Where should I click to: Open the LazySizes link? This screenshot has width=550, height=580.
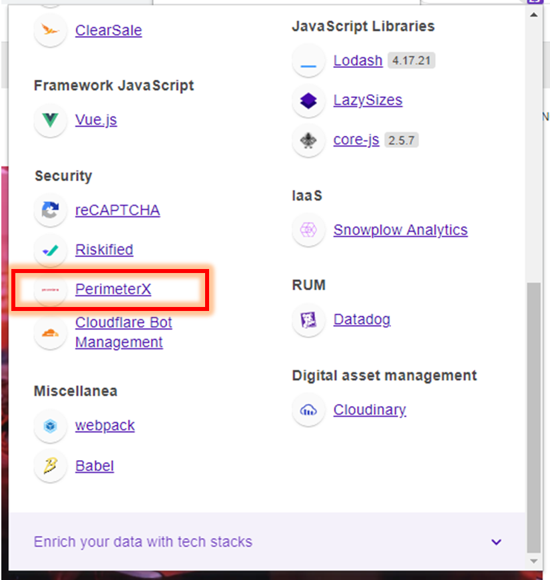point(368,100)
